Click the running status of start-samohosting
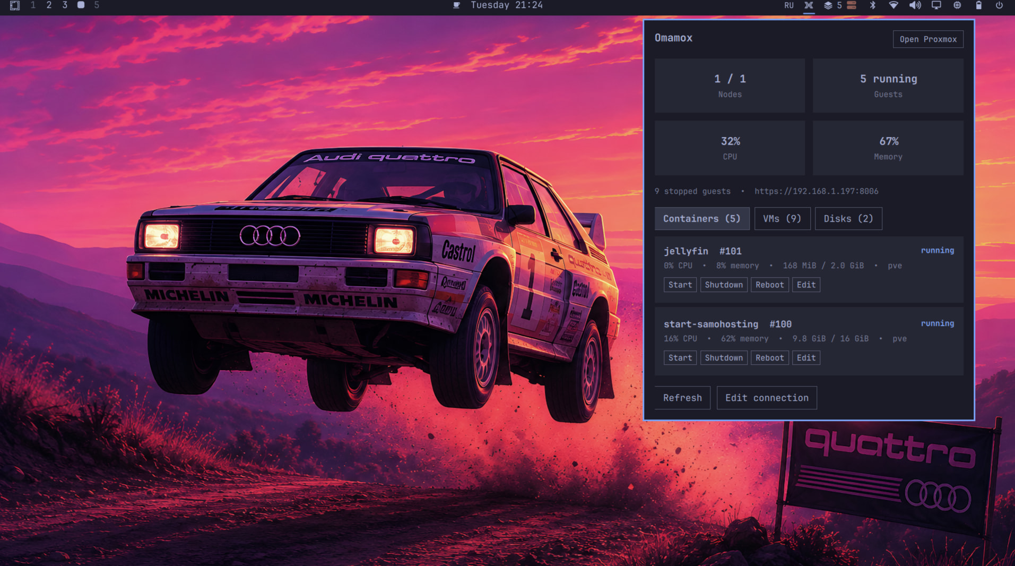This screenshot has height=566, width=1015. [937, 323]
